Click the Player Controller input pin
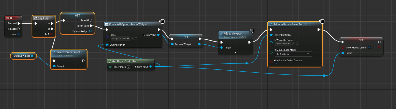 coord(271,35)
